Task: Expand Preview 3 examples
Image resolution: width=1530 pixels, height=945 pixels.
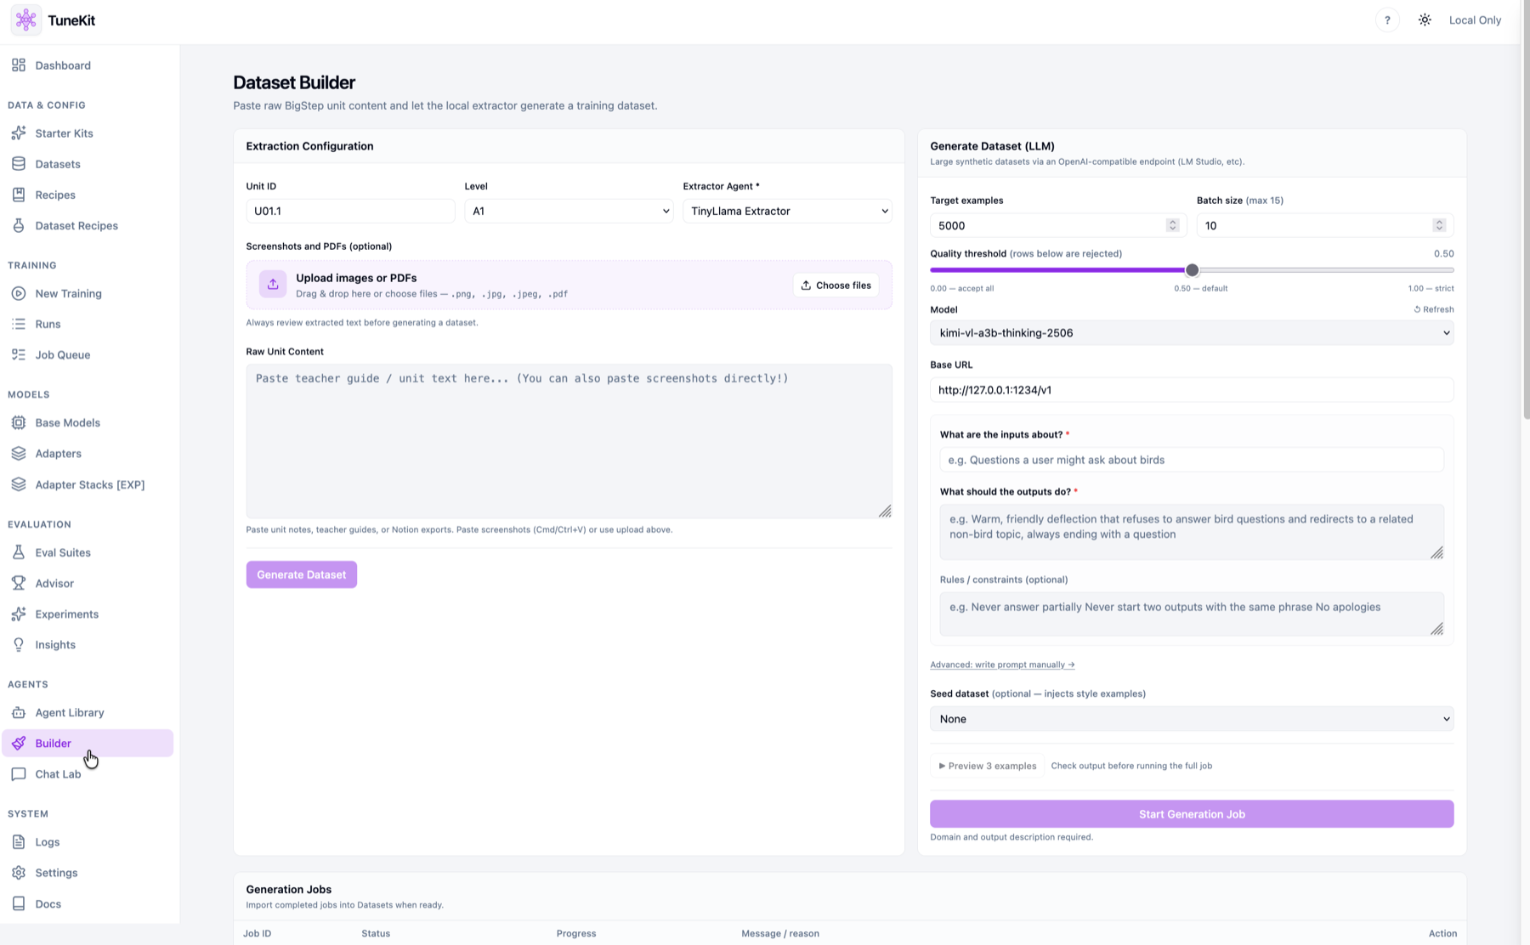Action: click(x=988, y=766)
